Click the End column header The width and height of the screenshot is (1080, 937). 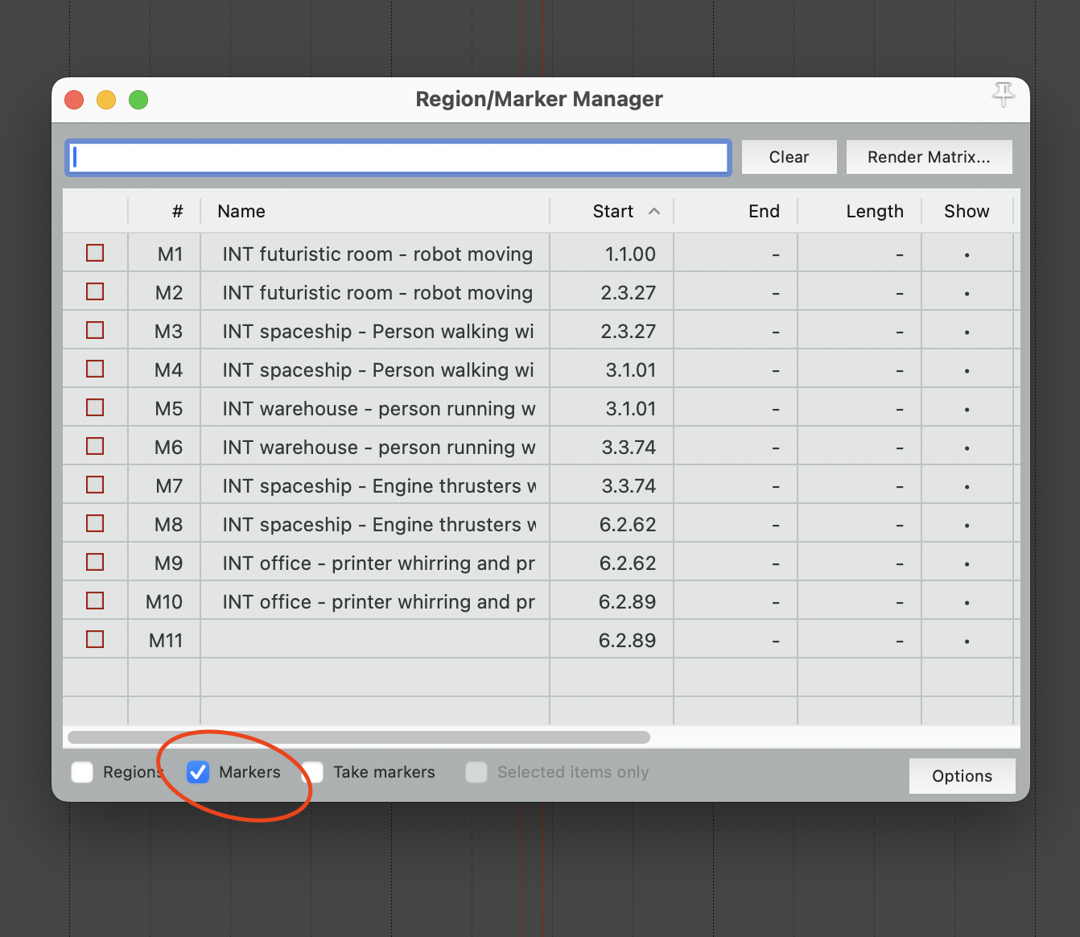[763, 211]
